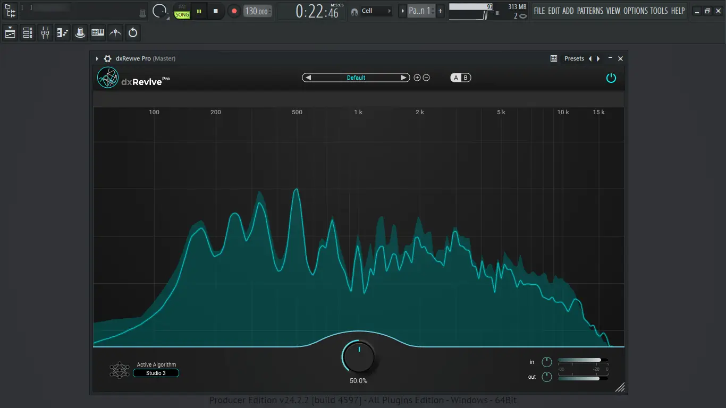Expand the pattern menu arrow left of Pa..n 1
The width and height of the screenshot is (726, 408).
pos(402,11)
